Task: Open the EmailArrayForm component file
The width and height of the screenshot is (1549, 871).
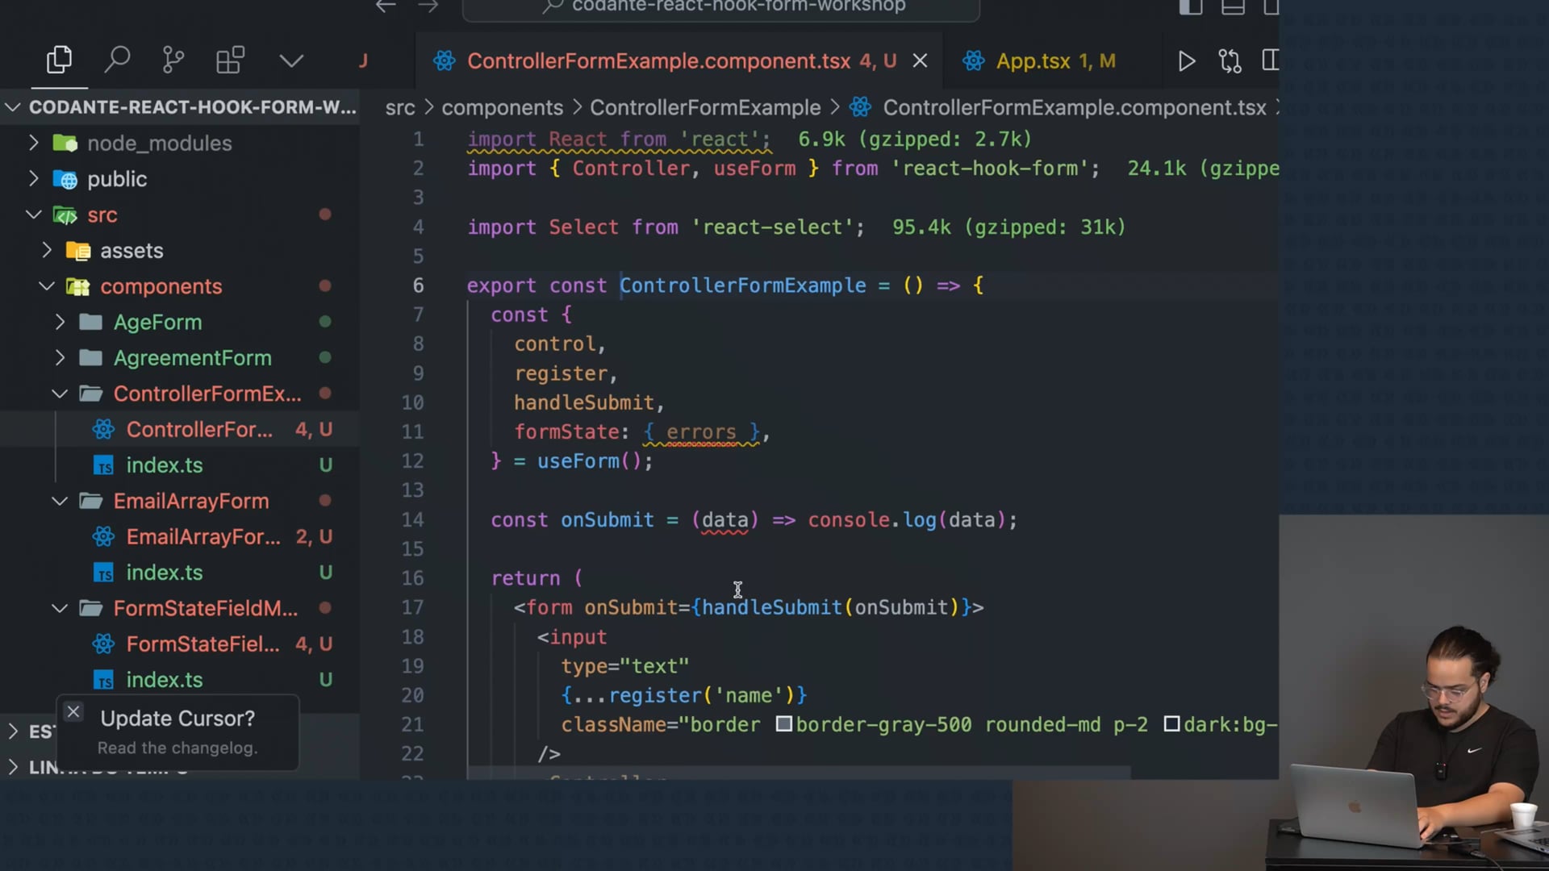Action: 202,536
